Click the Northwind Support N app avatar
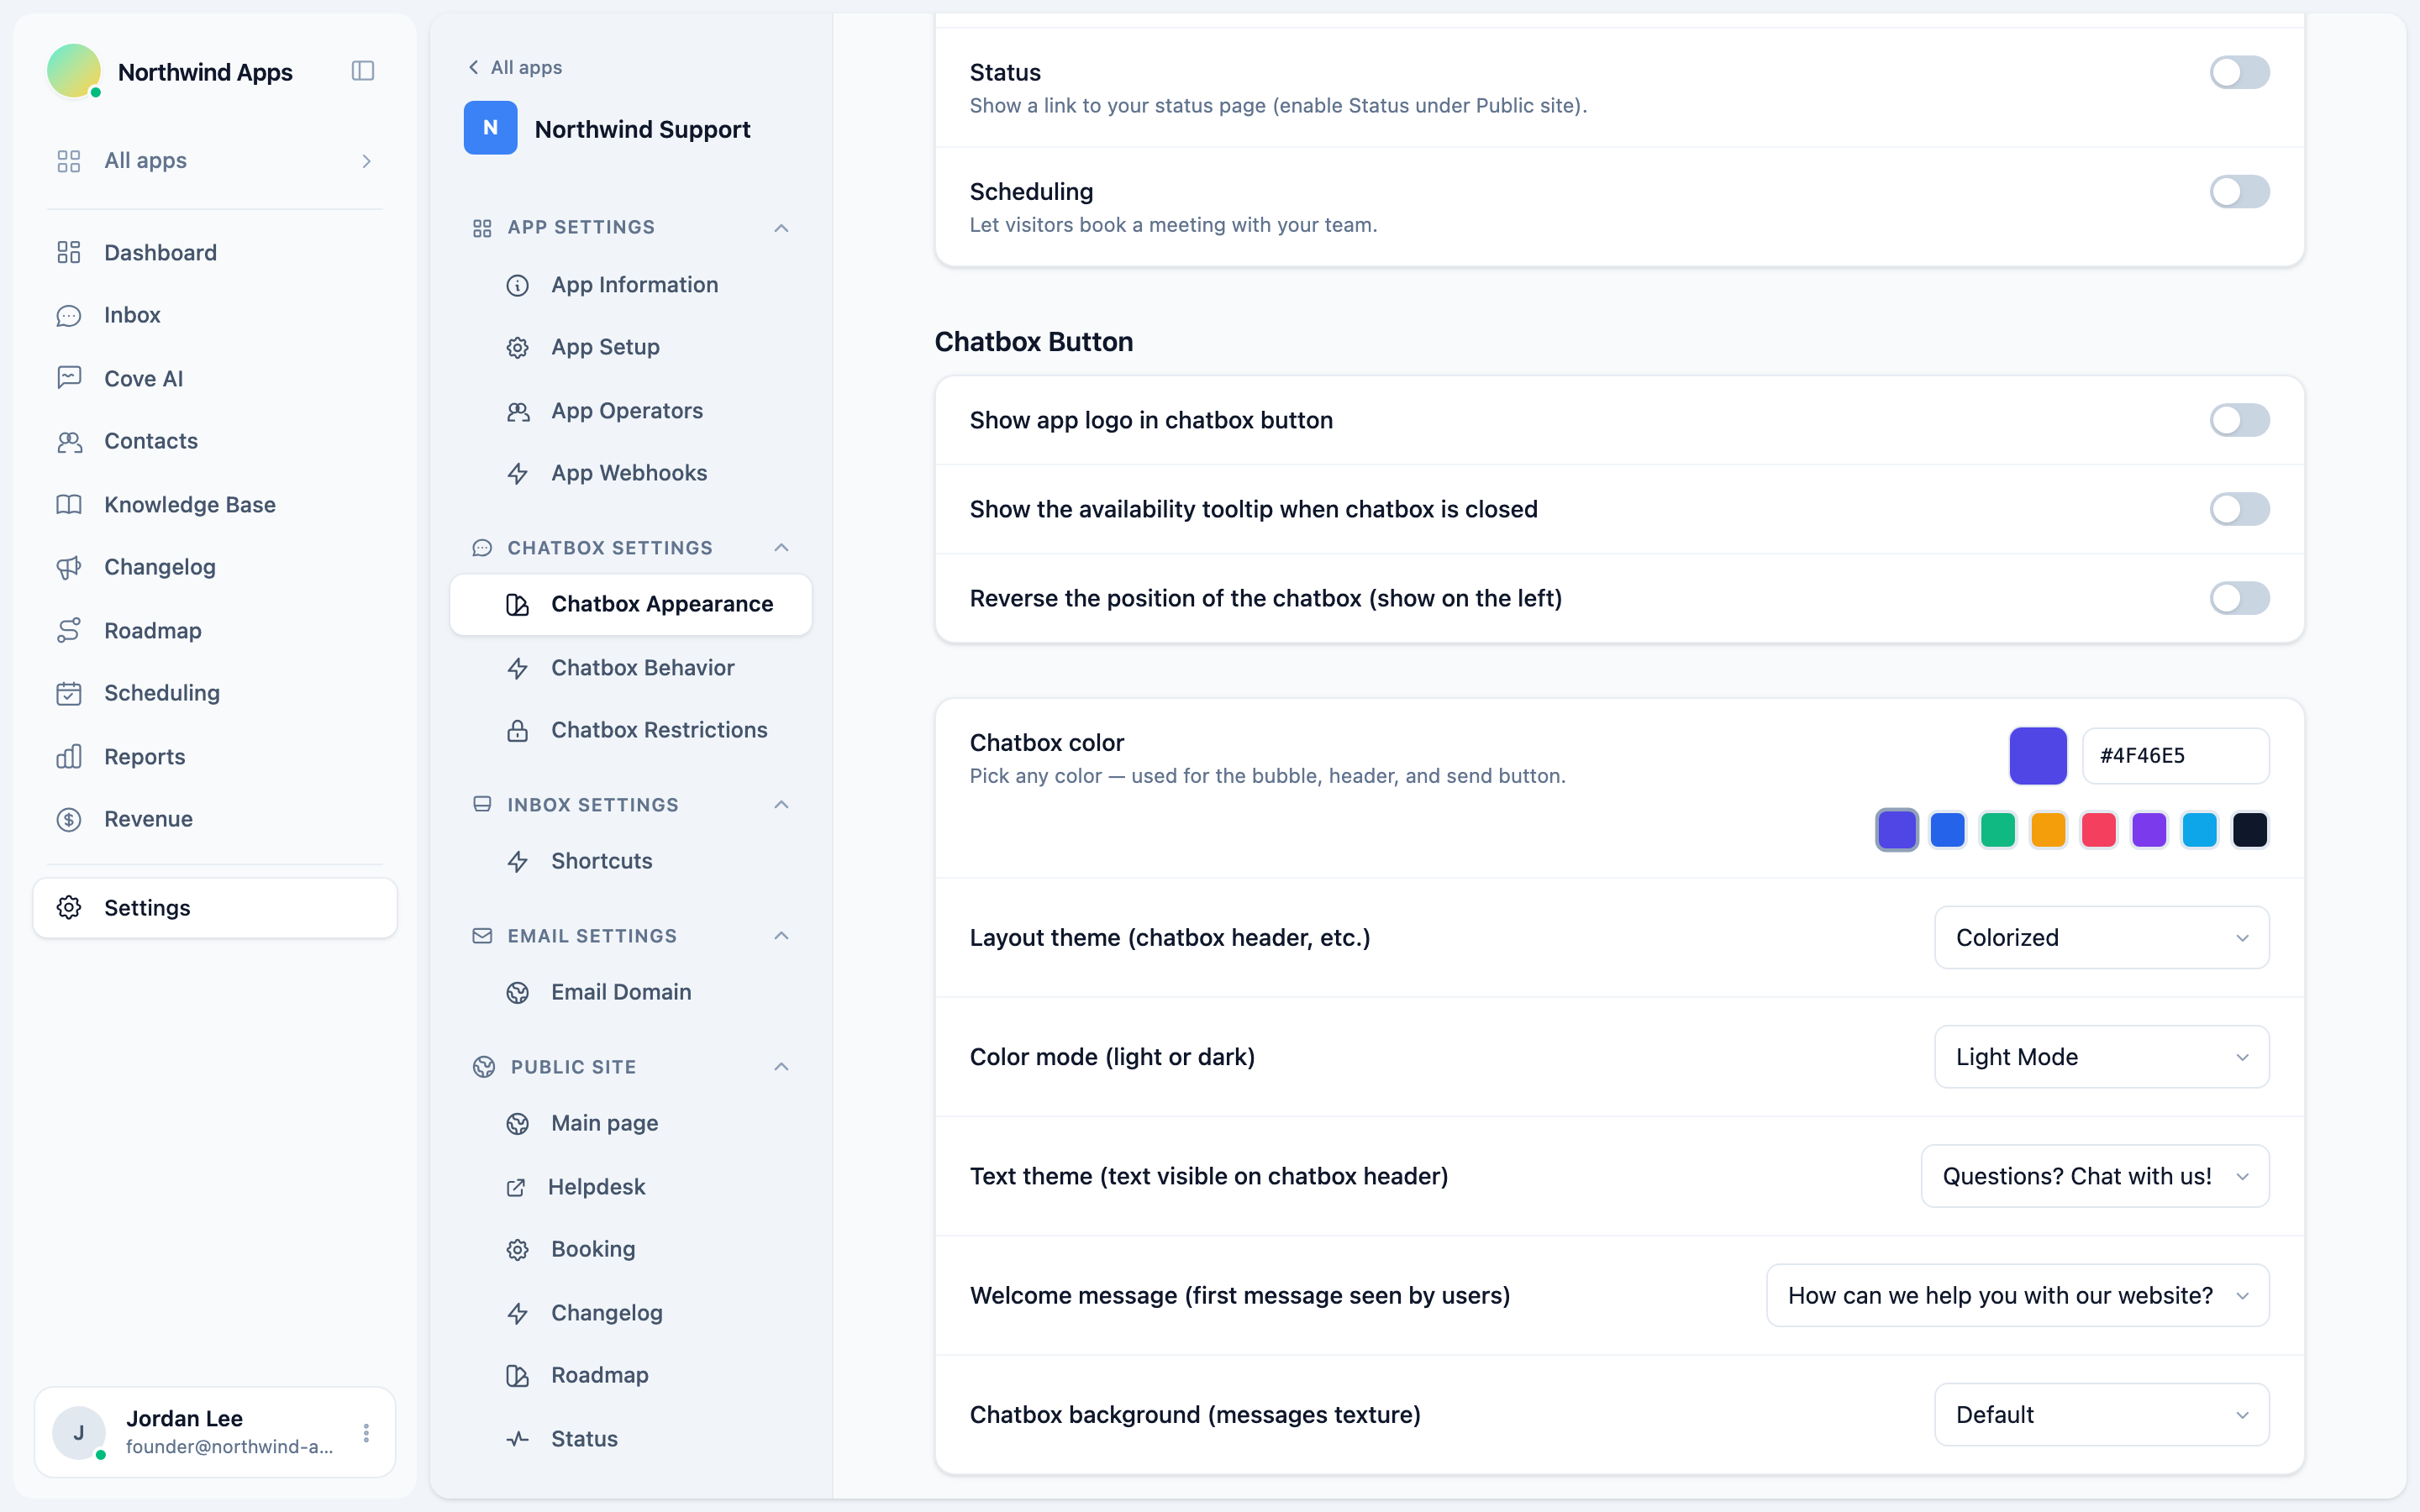This screenshot has height=1512, width=2420. point(490,128)
